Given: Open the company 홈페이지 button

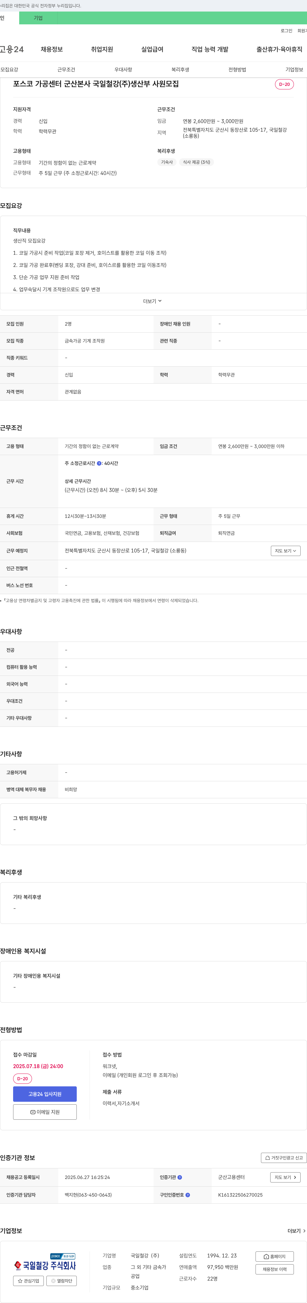Looking at the screenshot, I should tap(275, 1257).
